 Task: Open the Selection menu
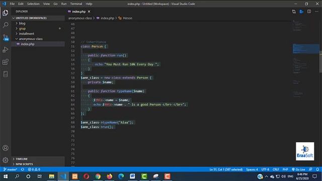point(33,4)
